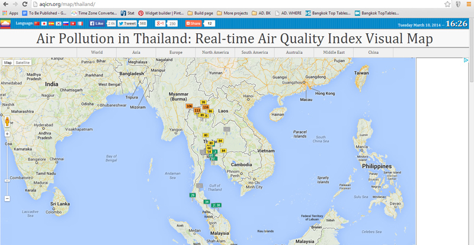
Task: Click the browser Back arrow
Action: click(x=6, y=4)
